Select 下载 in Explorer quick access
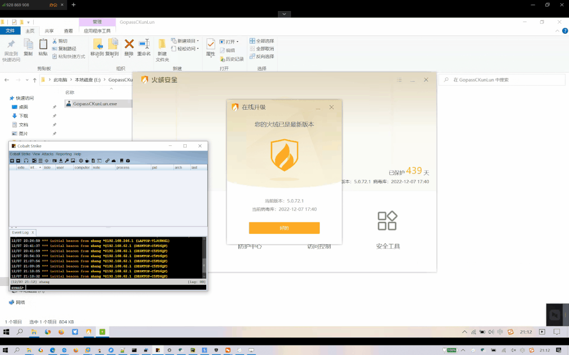569x355 pixels. [24, 116]
